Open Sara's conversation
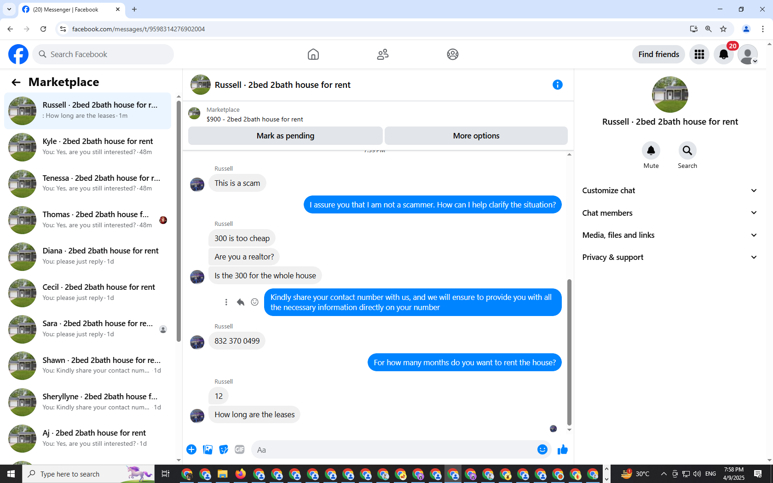Screen dimensions: 773x483 [87, 329]
